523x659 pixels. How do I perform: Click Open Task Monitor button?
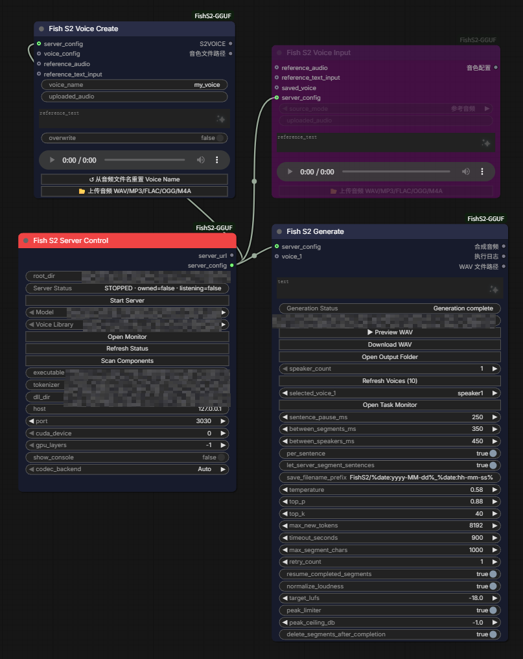389,405
